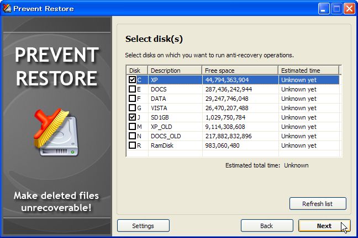Select the XP_OLD description row

coord(175,127)
